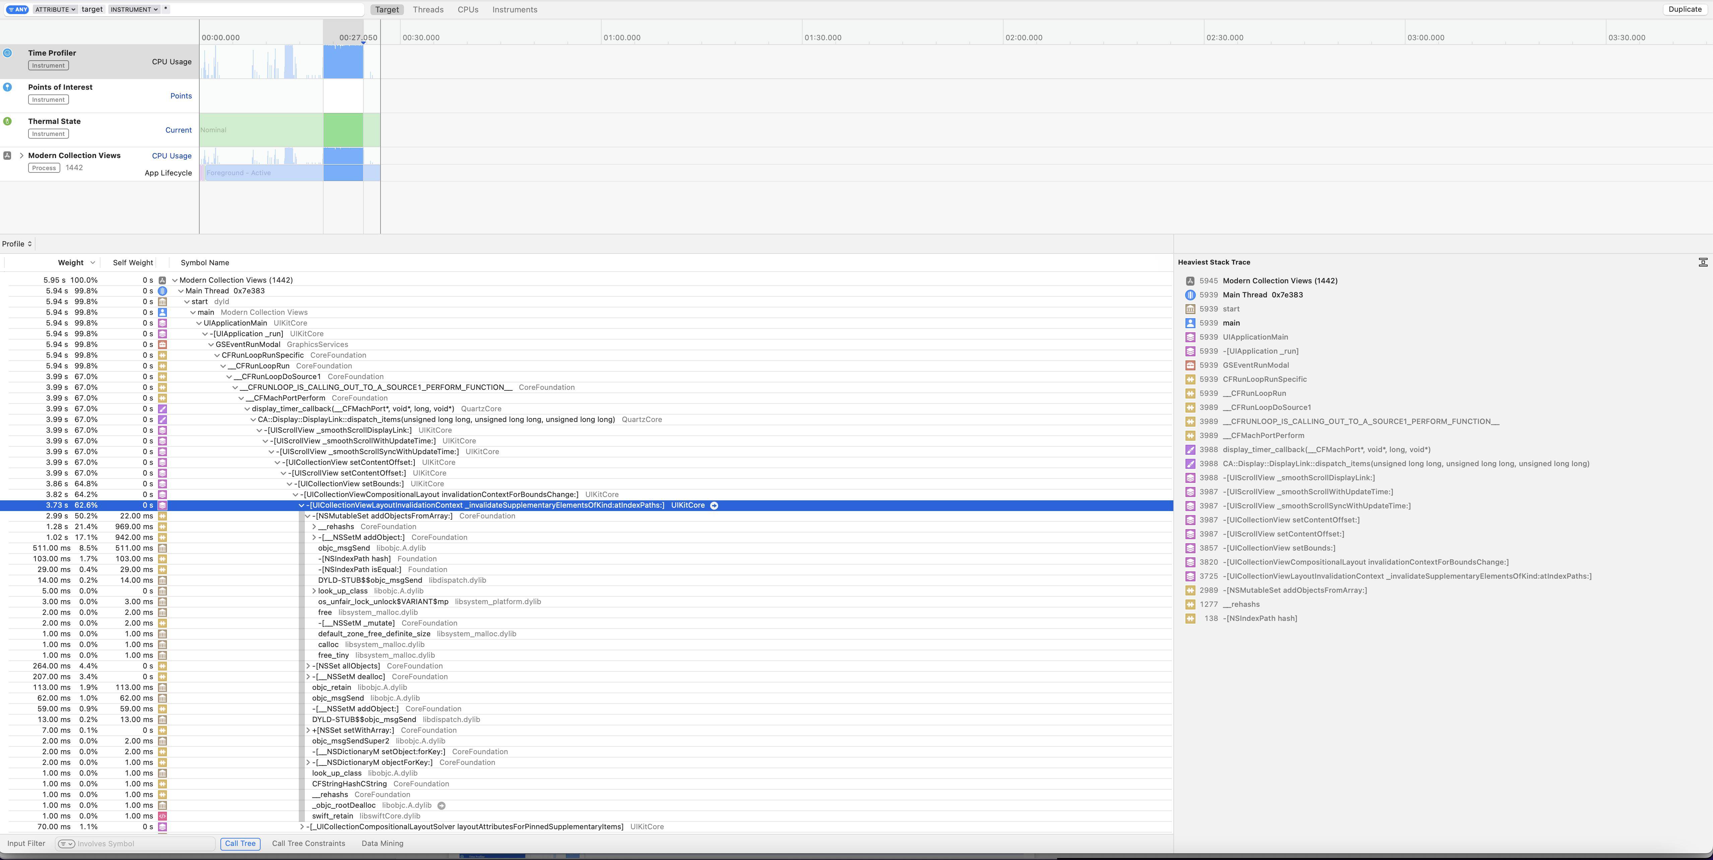Click the ANY filter token in the top bar
1713x860 pixels.
click(x=18, y=9)
